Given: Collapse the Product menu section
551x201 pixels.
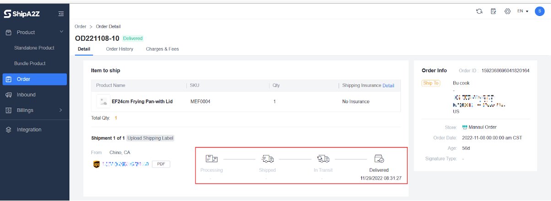Looking at the screenshot, I should tap(61, 32).
